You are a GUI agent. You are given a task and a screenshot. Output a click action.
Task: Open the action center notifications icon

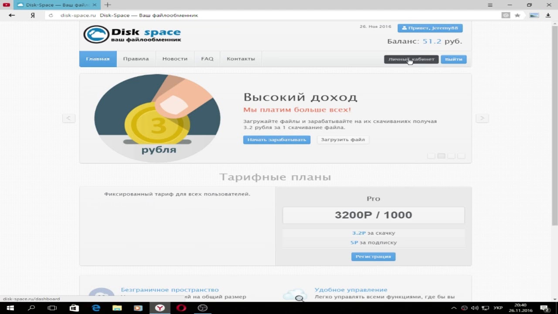545,308
